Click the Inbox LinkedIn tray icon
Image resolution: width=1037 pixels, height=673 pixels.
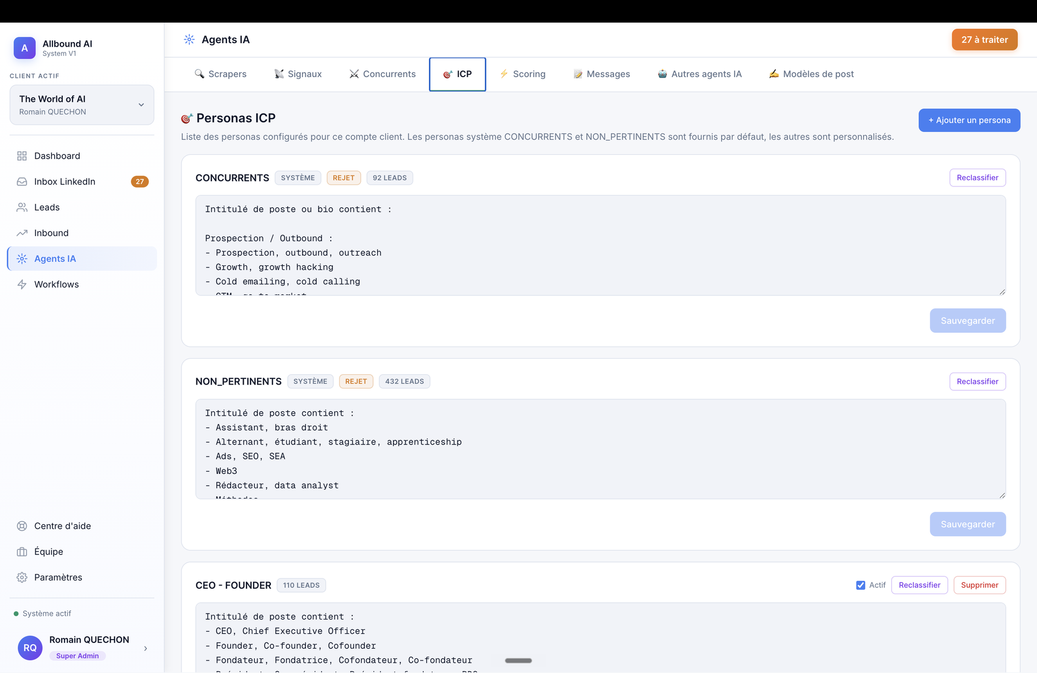[22, 182]
